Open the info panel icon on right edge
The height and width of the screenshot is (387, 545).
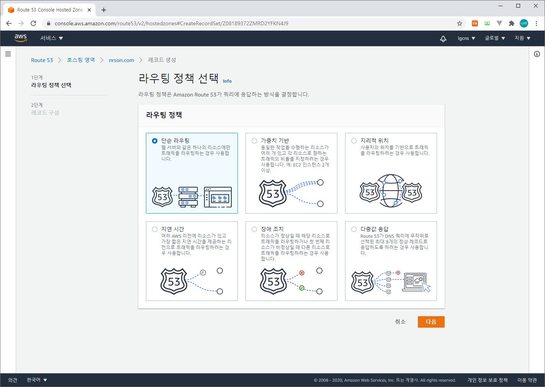click(x=537, y=54)
